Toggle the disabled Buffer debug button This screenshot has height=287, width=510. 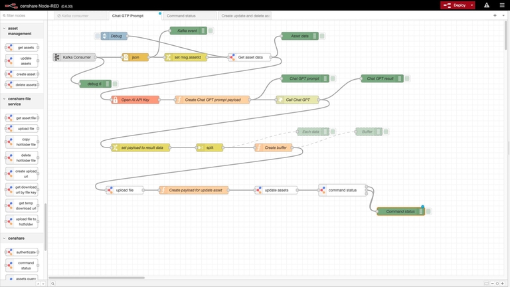coord(386,132)
